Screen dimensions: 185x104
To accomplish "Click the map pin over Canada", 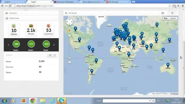I will 75,29.
